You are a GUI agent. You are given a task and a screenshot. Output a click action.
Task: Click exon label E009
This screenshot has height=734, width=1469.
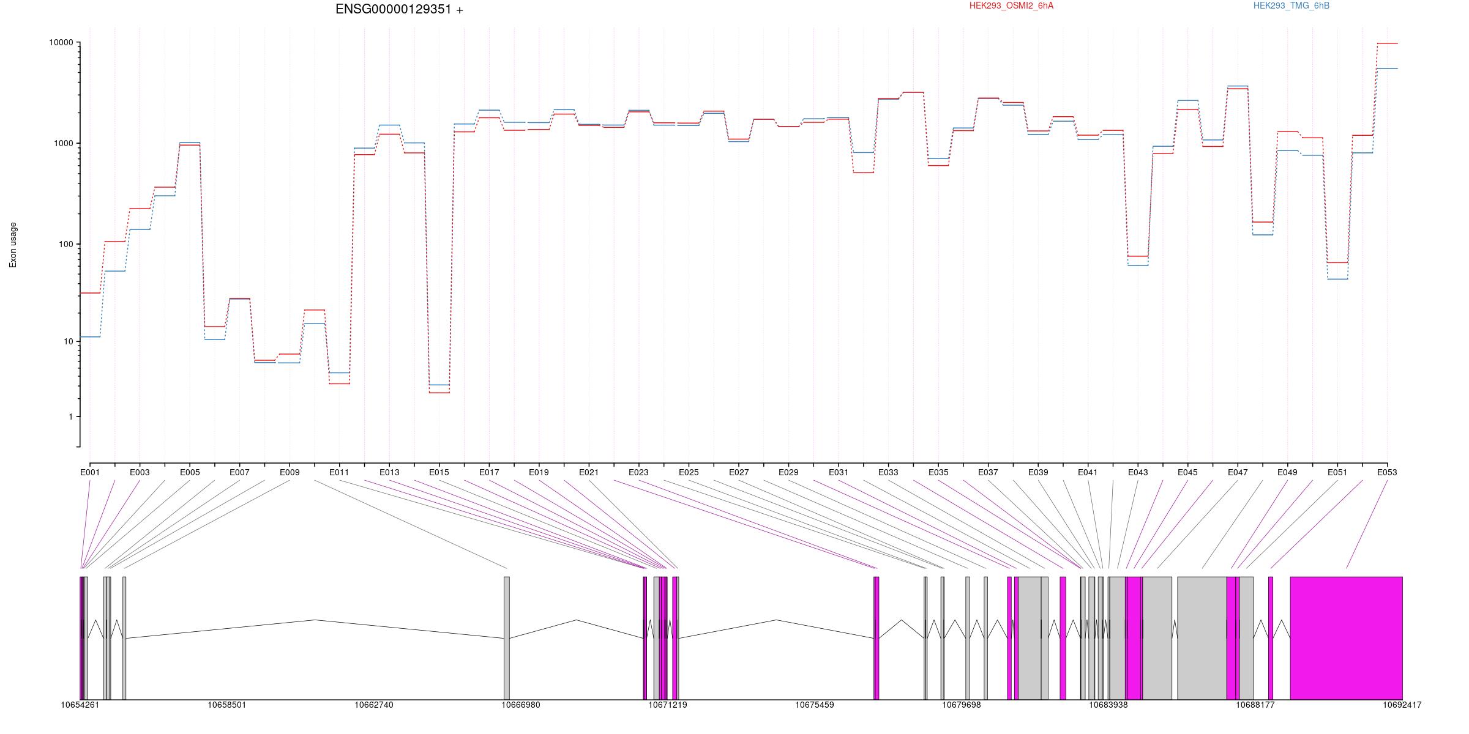290,473
